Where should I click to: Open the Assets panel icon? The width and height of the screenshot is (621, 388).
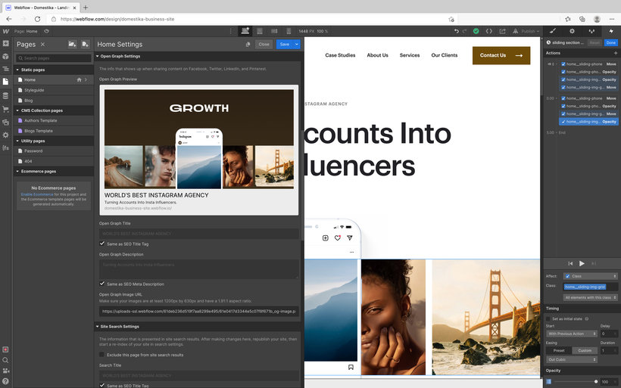point(5,123)
